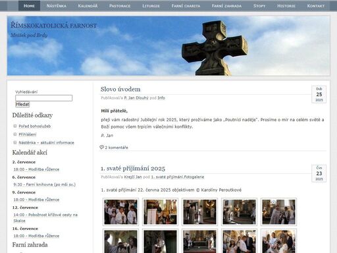Screen dimensions: 337x253
Task: Focus the Vyhledávání search field
Action: coord(44,98)
